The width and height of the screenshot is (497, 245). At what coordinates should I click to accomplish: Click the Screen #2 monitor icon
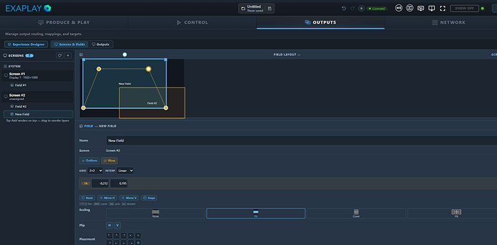pyautogui.click(x=6, y=97)
